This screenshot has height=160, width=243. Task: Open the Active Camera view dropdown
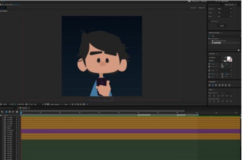coord(56,104)
